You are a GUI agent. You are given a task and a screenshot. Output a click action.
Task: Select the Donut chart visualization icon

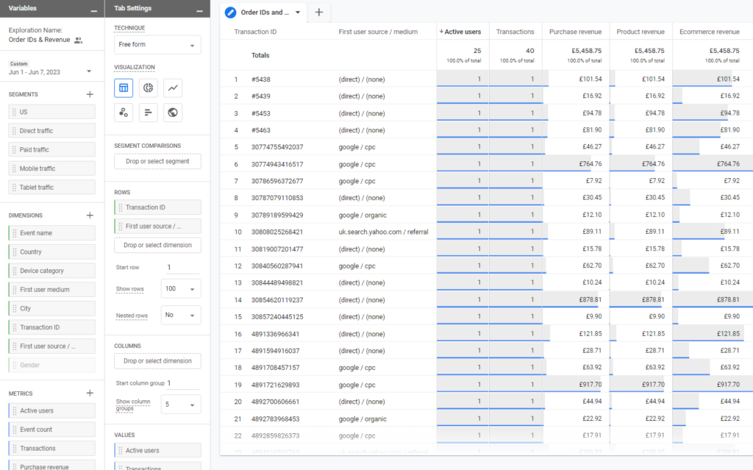149,88
